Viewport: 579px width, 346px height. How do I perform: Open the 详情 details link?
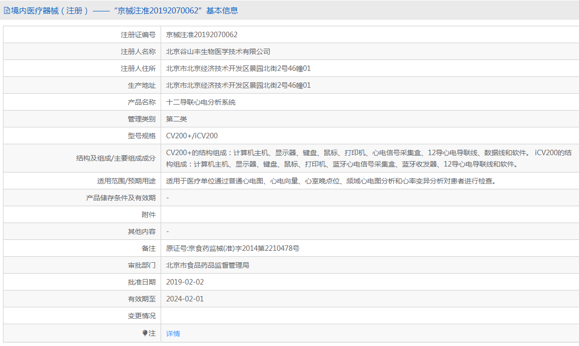(173, 334)
